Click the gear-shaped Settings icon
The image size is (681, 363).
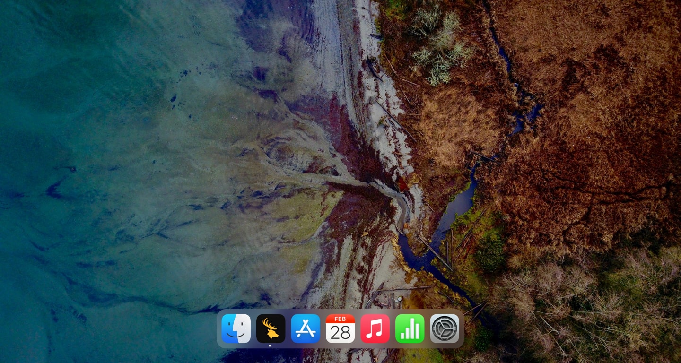pyautogui.click(x=444, y=328)
